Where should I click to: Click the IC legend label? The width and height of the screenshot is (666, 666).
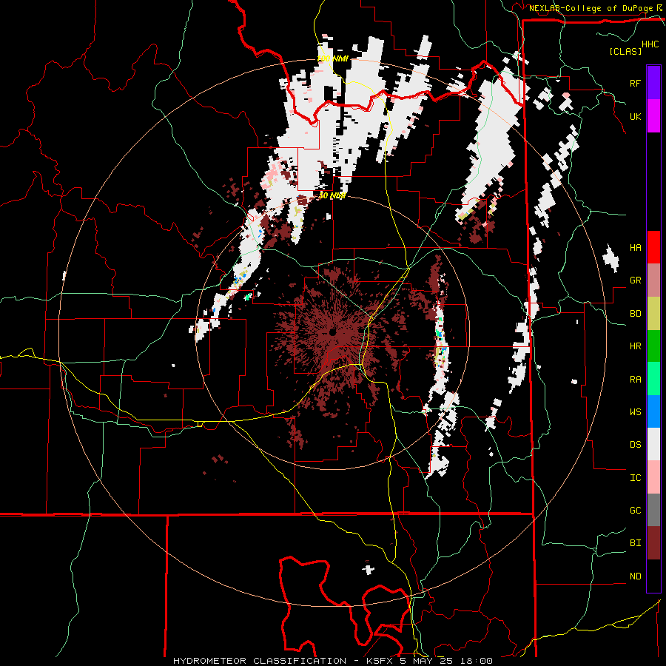click(635, 477)
